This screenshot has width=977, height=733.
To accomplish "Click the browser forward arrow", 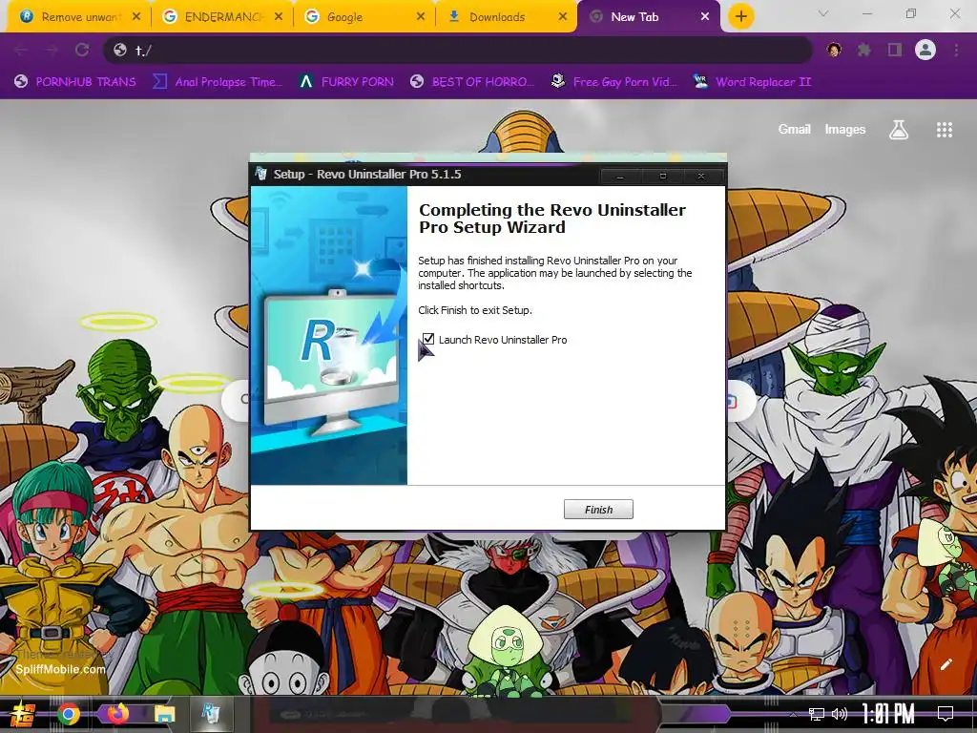I will pos(52,50).
